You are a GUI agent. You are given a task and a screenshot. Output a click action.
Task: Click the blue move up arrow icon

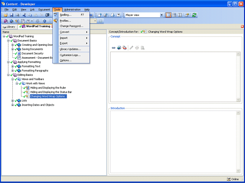(x=45, y=21)
